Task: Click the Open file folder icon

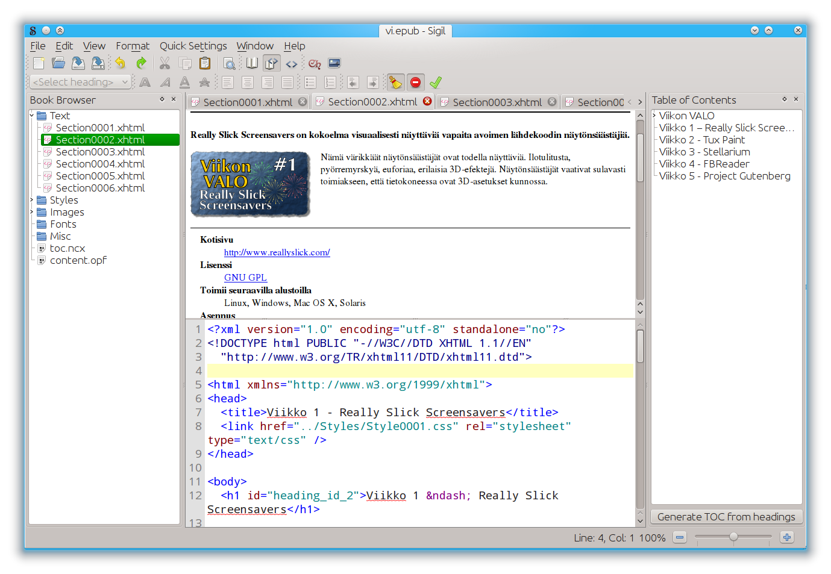Action: point(58,63)
